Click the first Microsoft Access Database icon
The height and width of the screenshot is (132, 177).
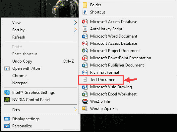[x=85, y=22]
